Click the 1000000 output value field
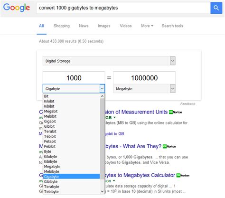 click(144, 78)
